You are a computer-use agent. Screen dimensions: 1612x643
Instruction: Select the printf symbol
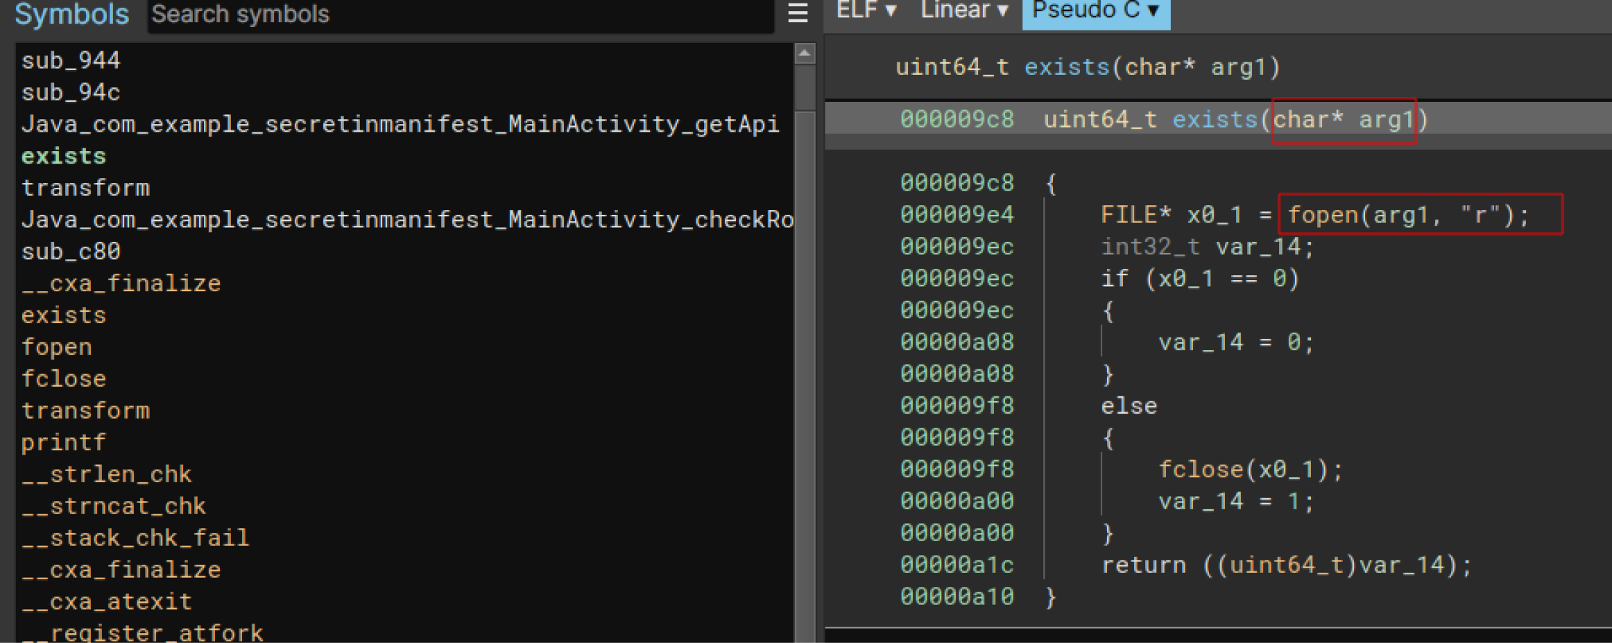(63, 441)
